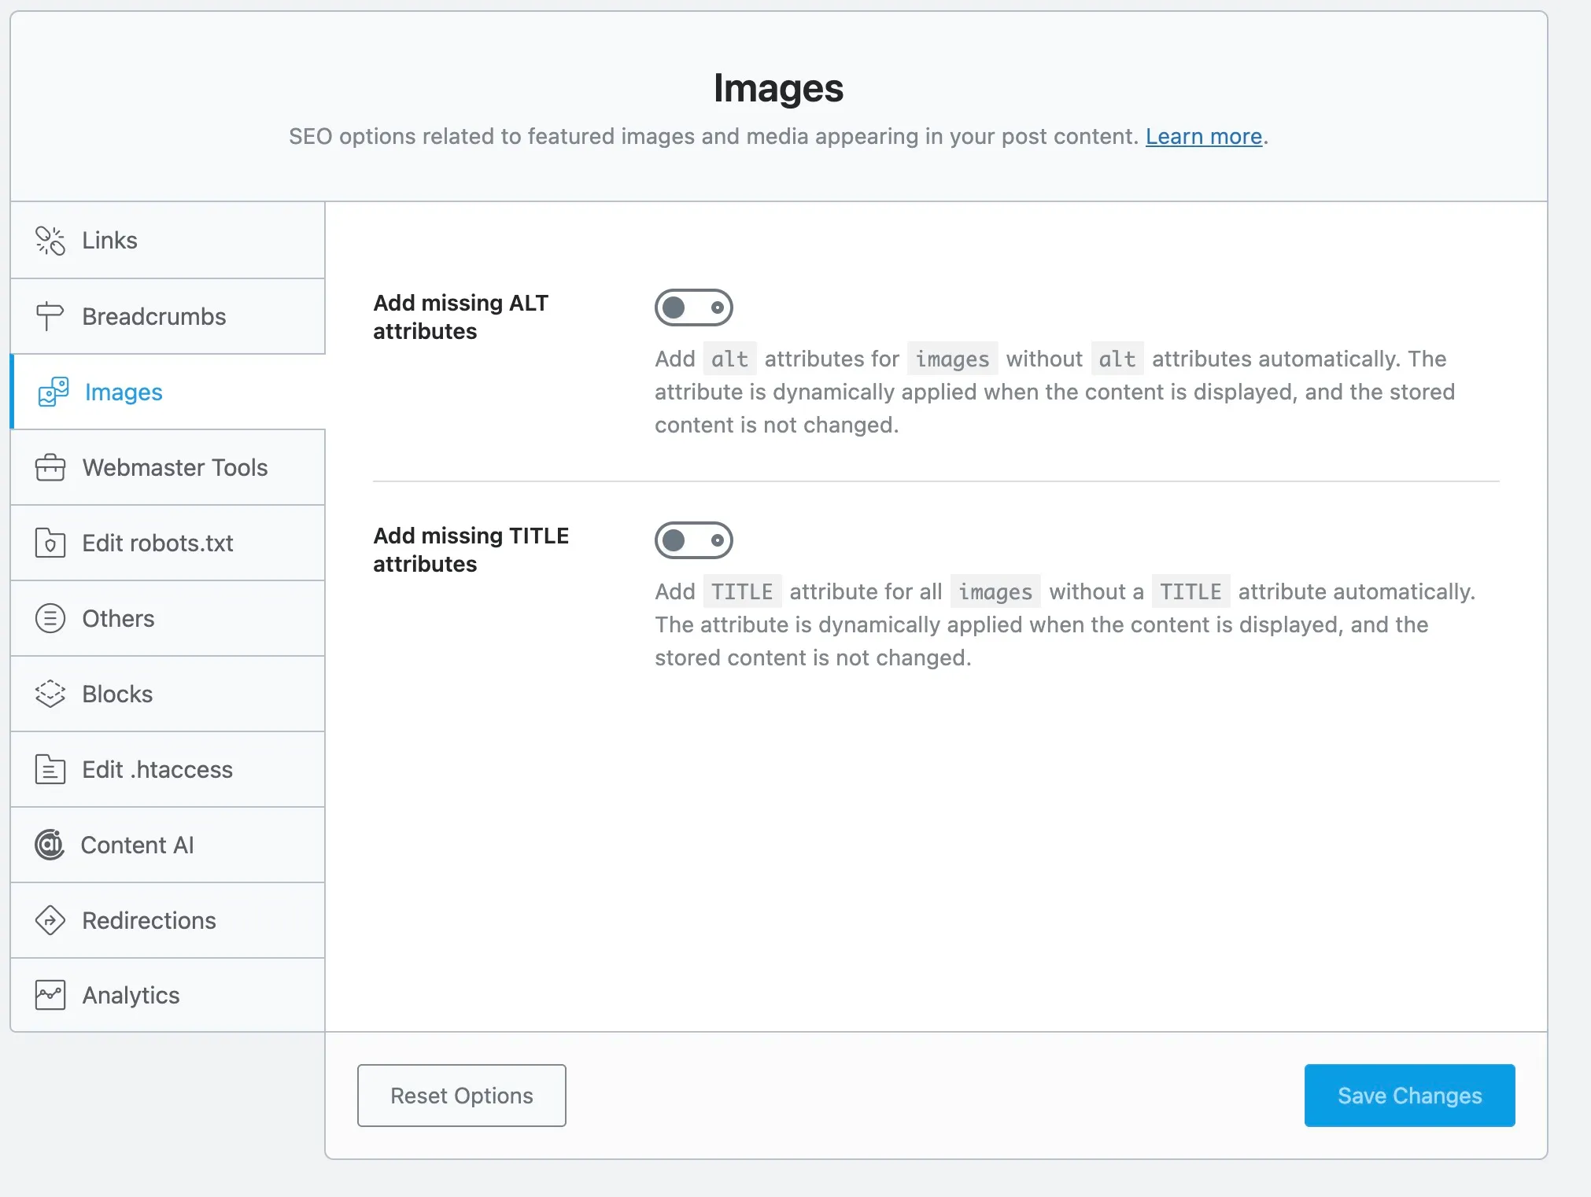This screenshot has width=1591, height=1197.
Task: Click the Edit .htaccess document icon
Action: coord(50,769)
